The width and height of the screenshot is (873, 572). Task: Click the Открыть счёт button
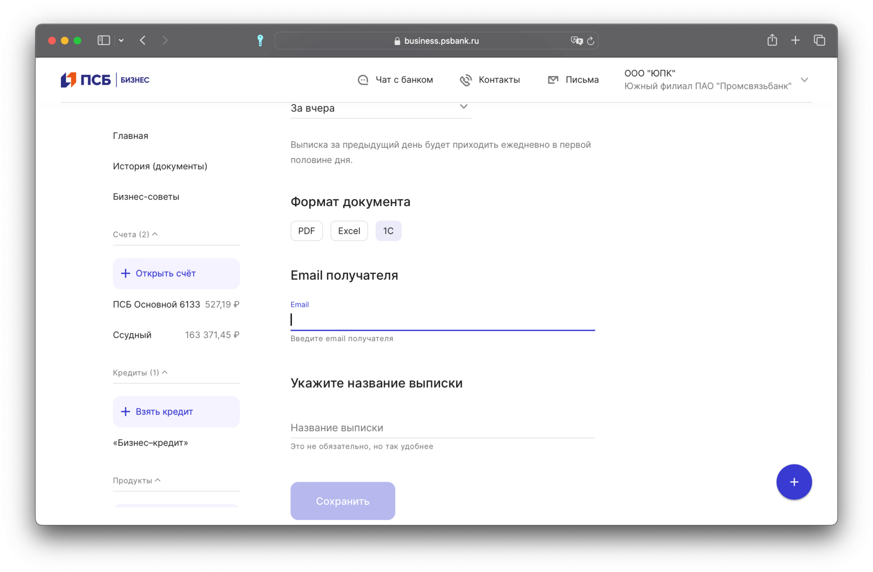(176, 273)
